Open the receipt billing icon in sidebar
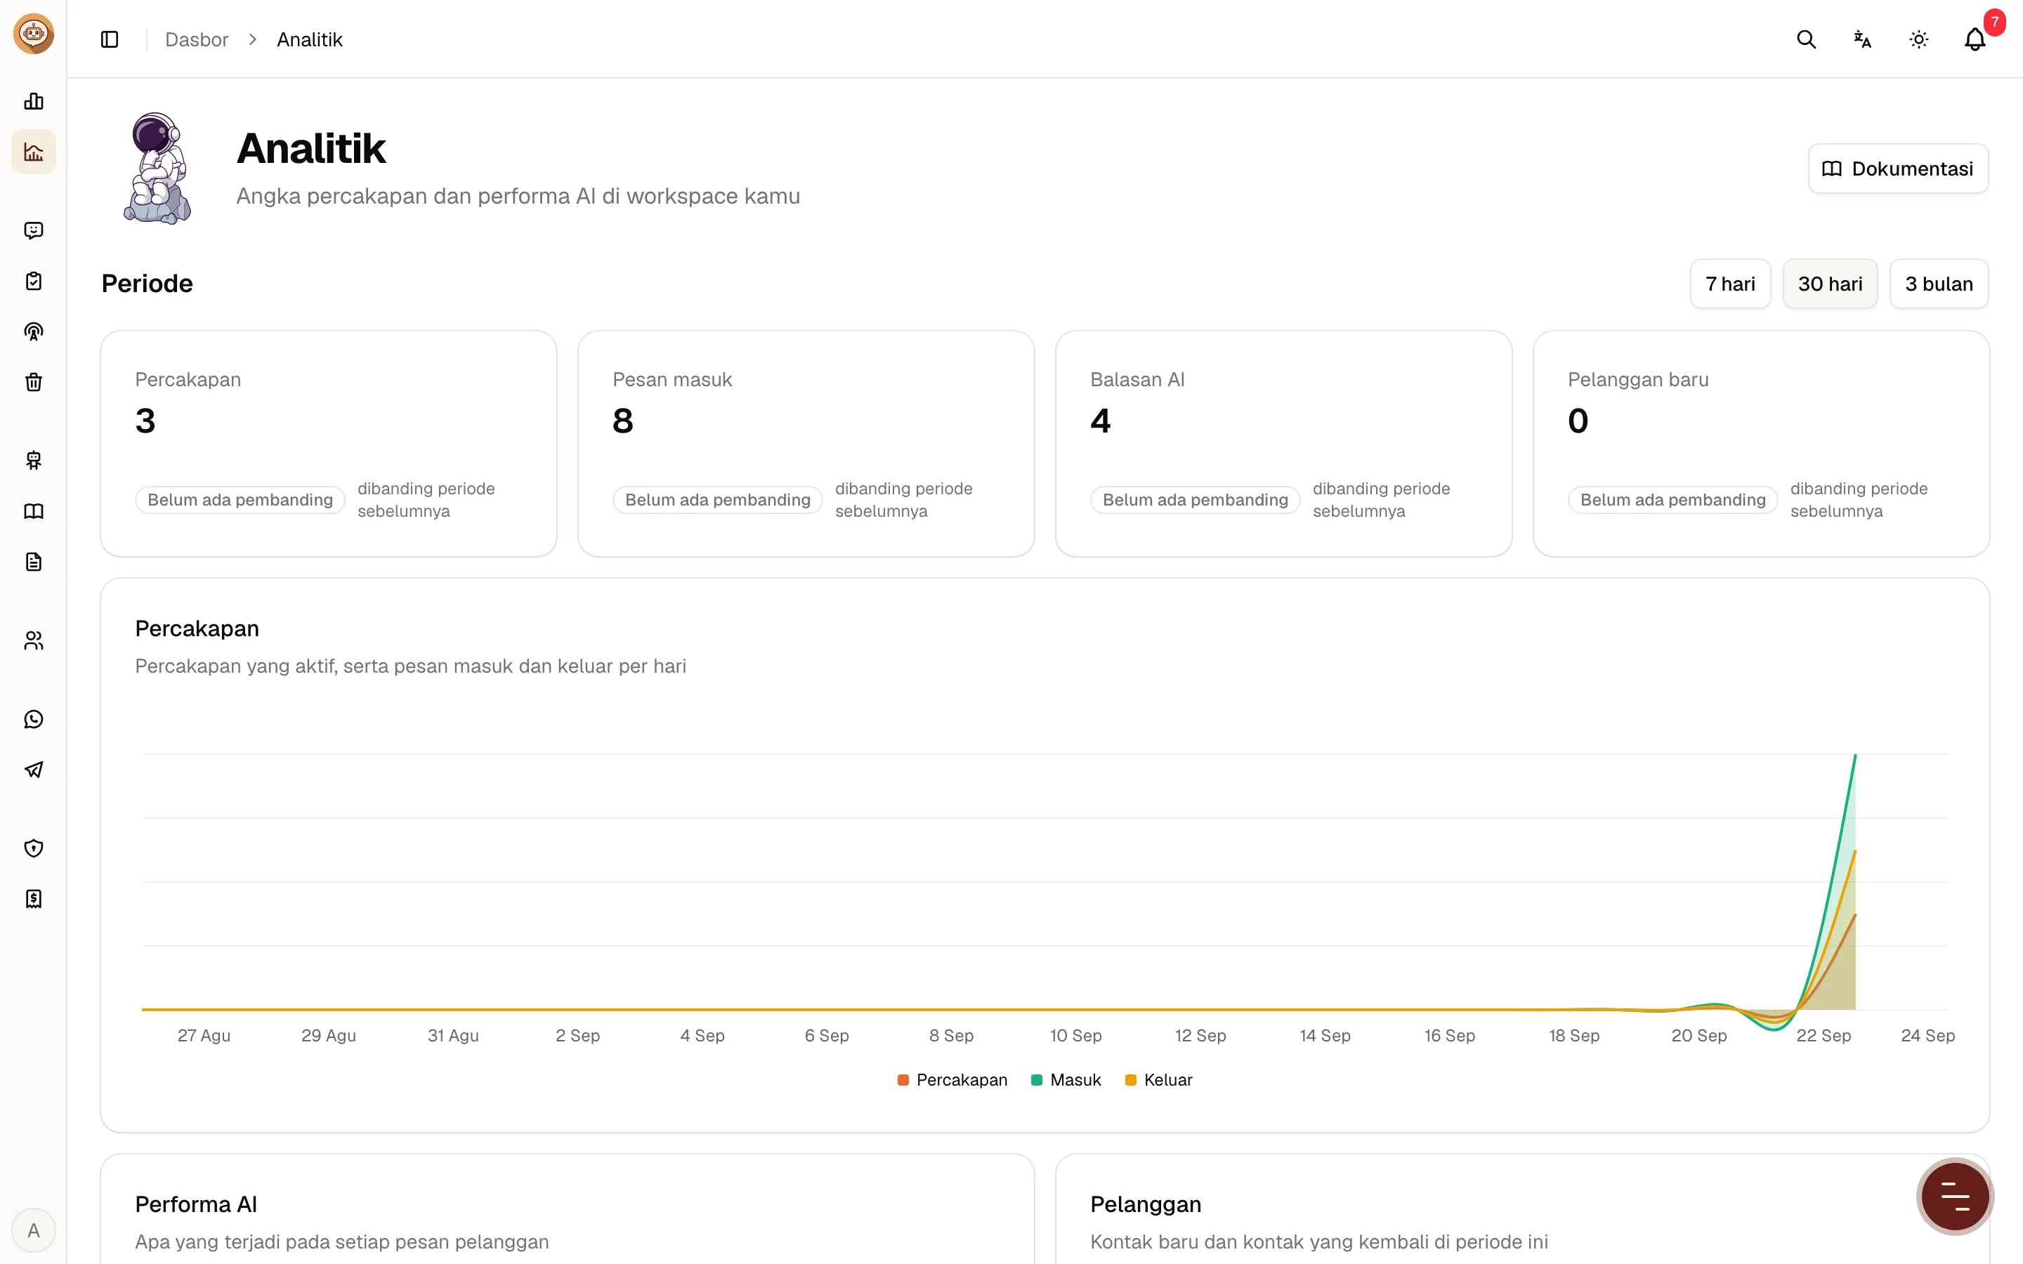The height and width of the screenshot is (1264, 2023). (x=34, y=899)
